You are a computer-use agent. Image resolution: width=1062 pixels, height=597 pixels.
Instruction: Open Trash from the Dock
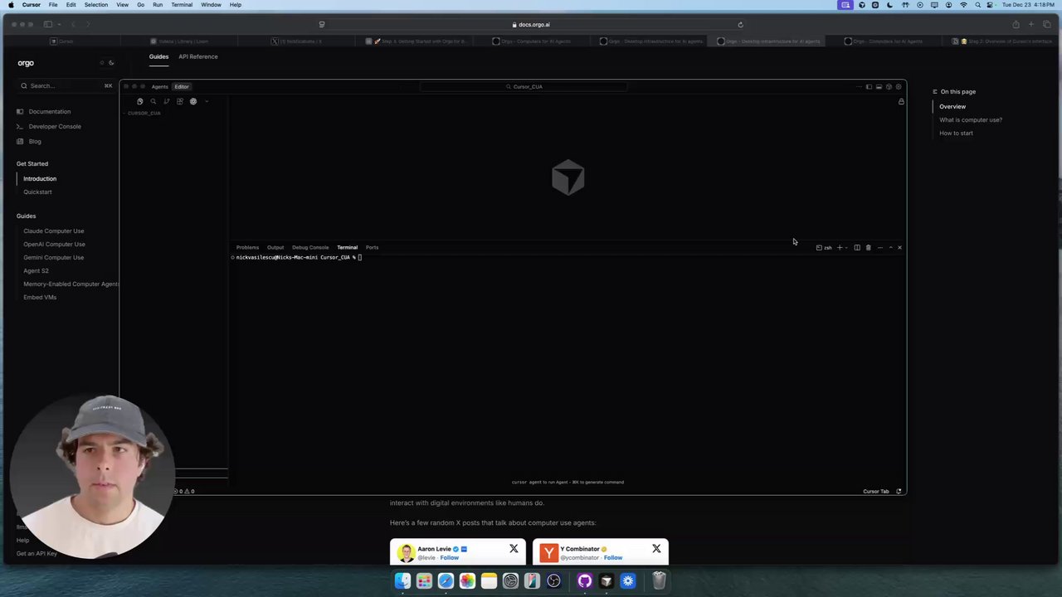659,581
